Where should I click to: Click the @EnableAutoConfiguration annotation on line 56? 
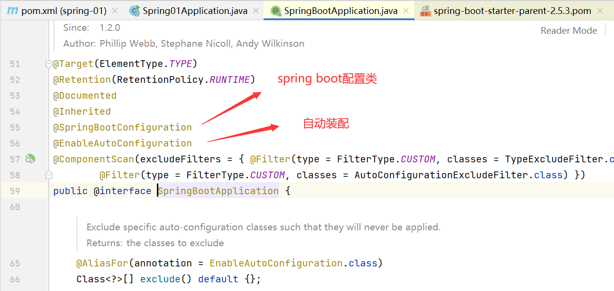tap(123, 143)
